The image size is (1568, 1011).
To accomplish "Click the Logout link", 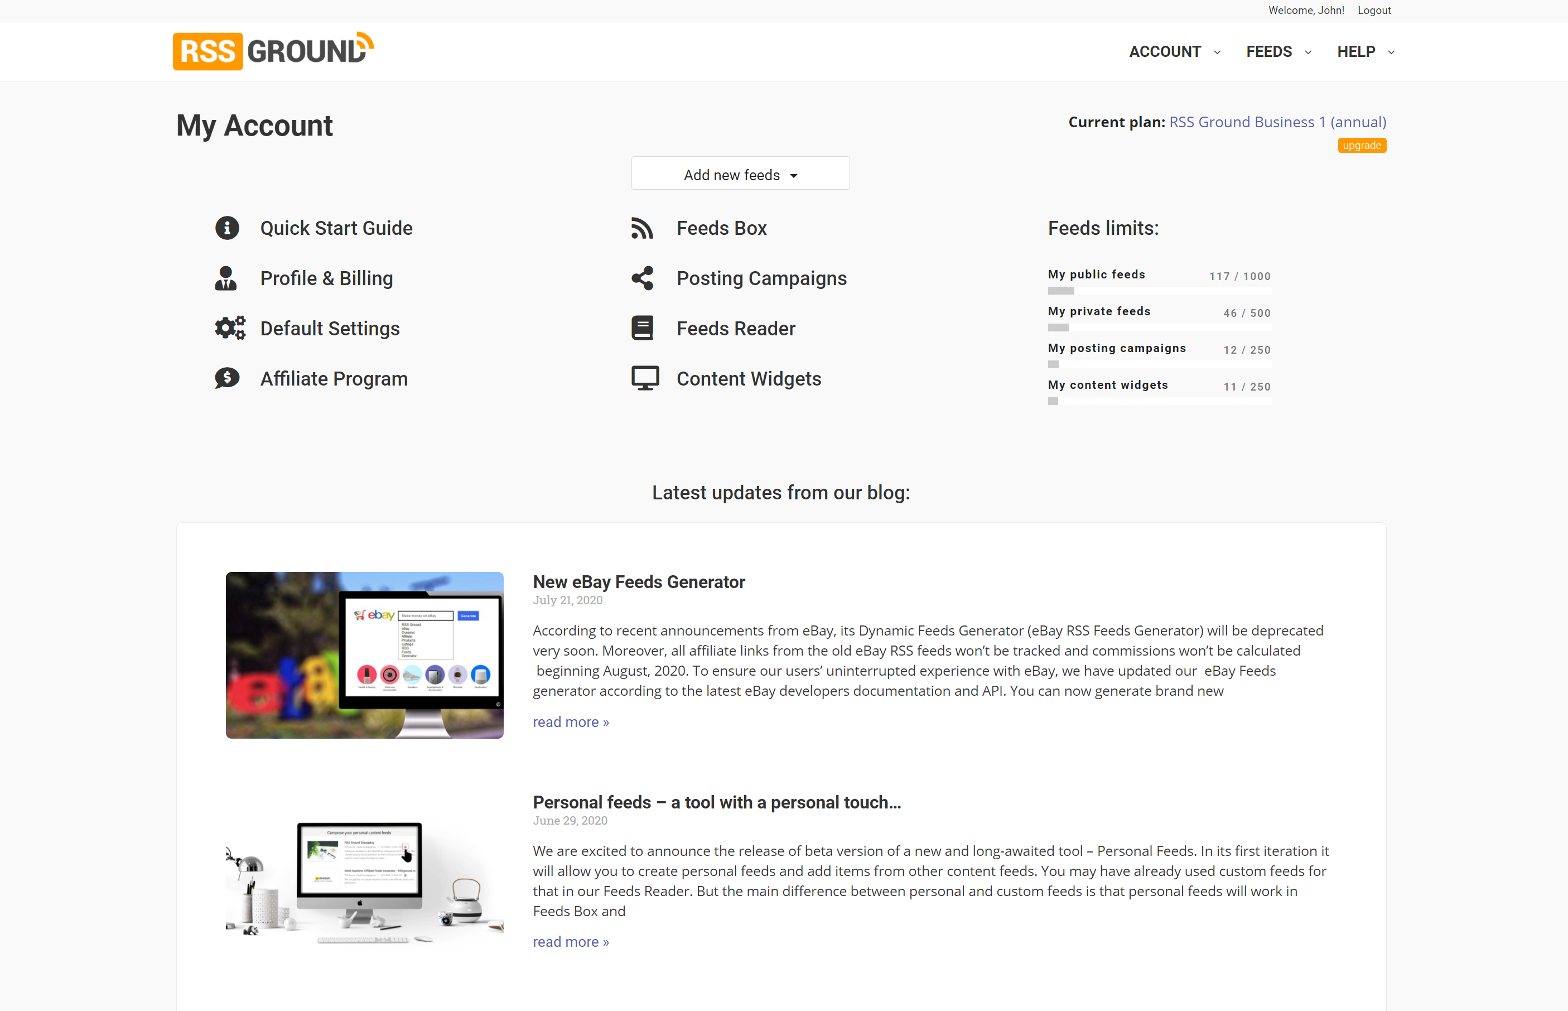I will click(x=1374, y=11).
